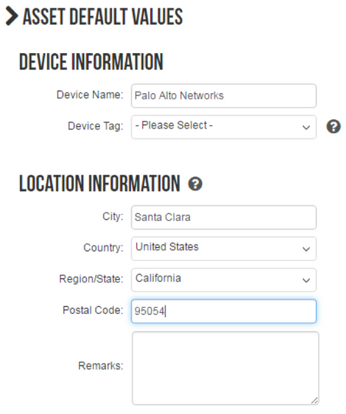The width and height of the screenshot is (346, 414).
Task: Click the Postal Code label
Action: 93,310
